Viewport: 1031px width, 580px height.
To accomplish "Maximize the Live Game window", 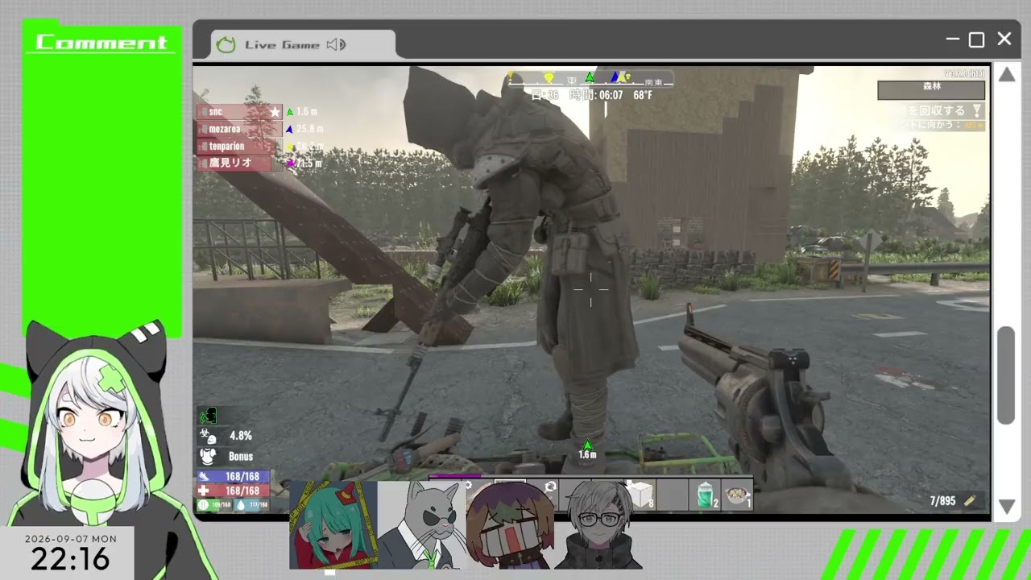I will point(977,39).
